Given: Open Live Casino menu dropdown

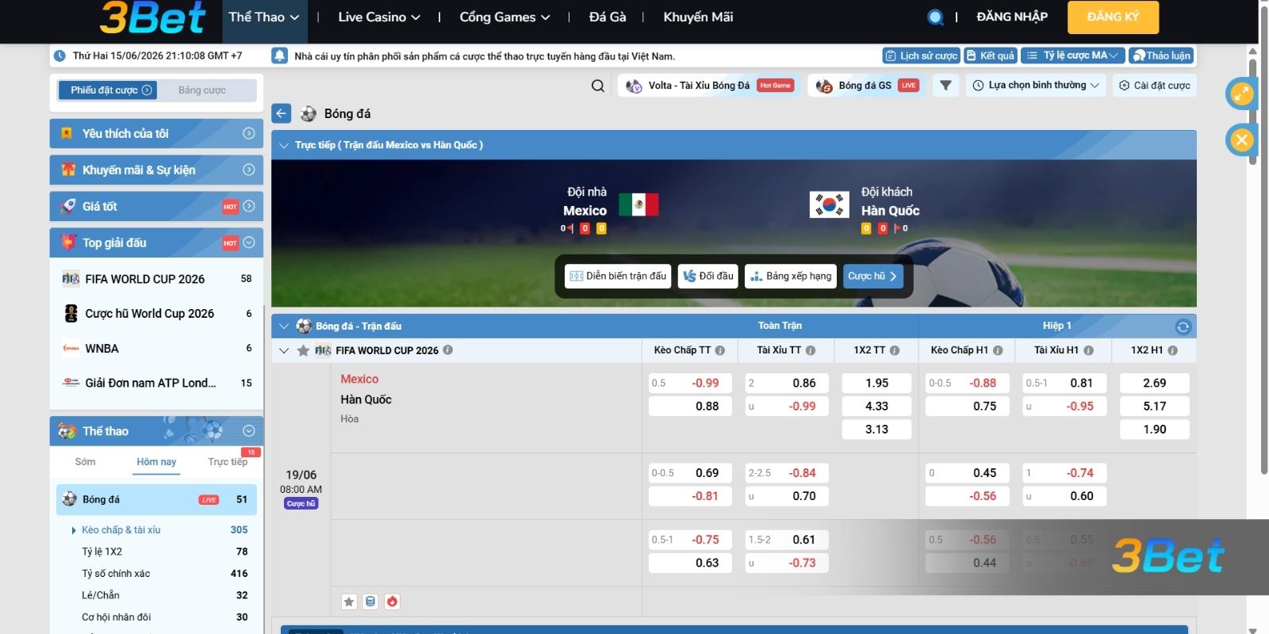Looking at the screenshot, I should tap(379, 17).
